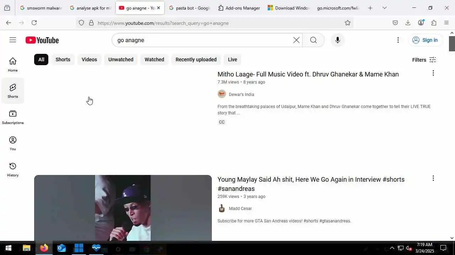Viewport: 455px width, 255px height.
Task: Sign in to YouTube
Action: [425, 40]
